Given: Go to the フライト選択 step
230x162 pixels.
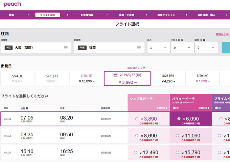Looking at the screenshot, I should [x=48, y=15].
